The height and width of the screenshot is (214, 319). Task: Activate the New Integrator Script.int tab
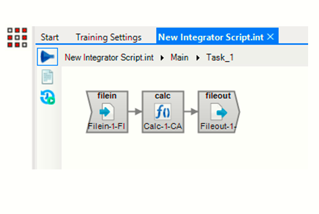(212, 37)
